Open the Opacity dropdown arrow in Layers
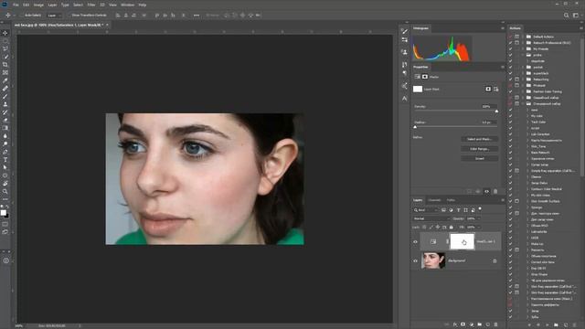Viewport: 585px width, 329px height. (x=479, y=218)
